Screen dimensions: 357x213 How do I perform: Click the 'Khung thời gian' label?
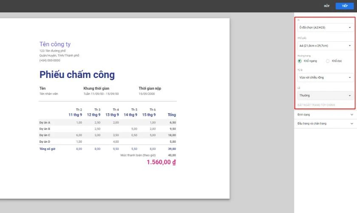(x=96, y=88)
